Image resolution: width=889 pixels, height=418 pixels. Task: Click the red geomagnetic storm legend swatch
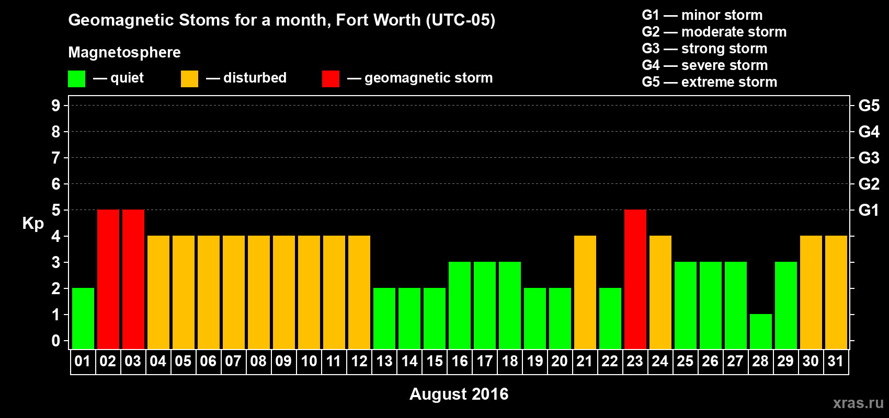(330, 79)
